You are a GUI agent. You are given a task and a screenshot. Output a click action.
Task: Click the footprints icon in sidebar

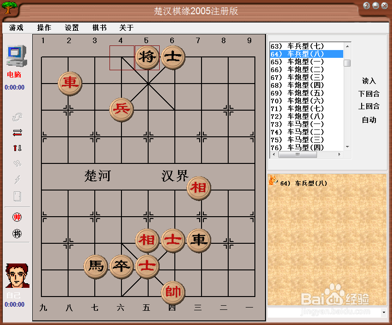(x=17, y=163)
